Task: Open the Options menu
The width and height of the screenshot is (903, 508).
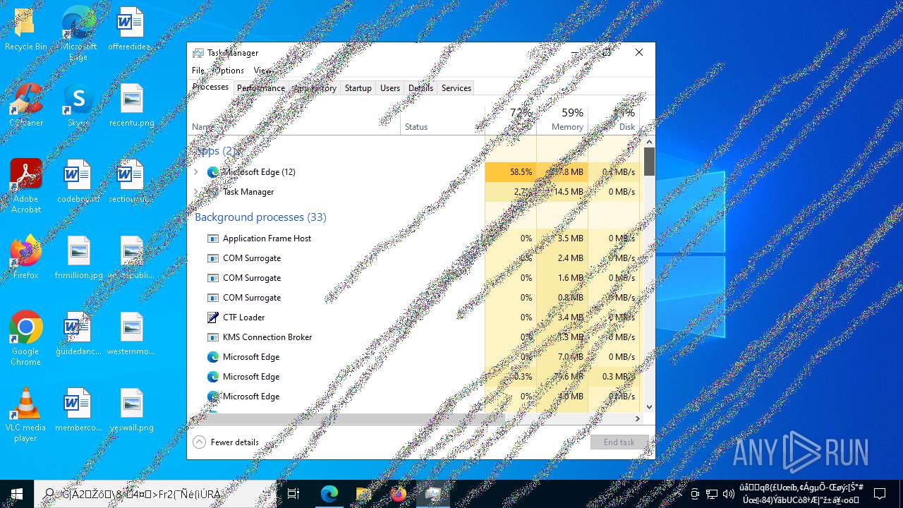Action: coord(229,71)
